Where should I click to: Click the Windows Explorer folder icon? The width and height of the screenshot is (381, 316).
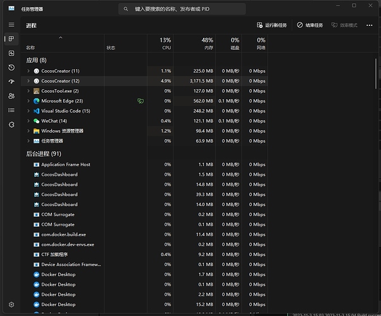click(37, 131)
